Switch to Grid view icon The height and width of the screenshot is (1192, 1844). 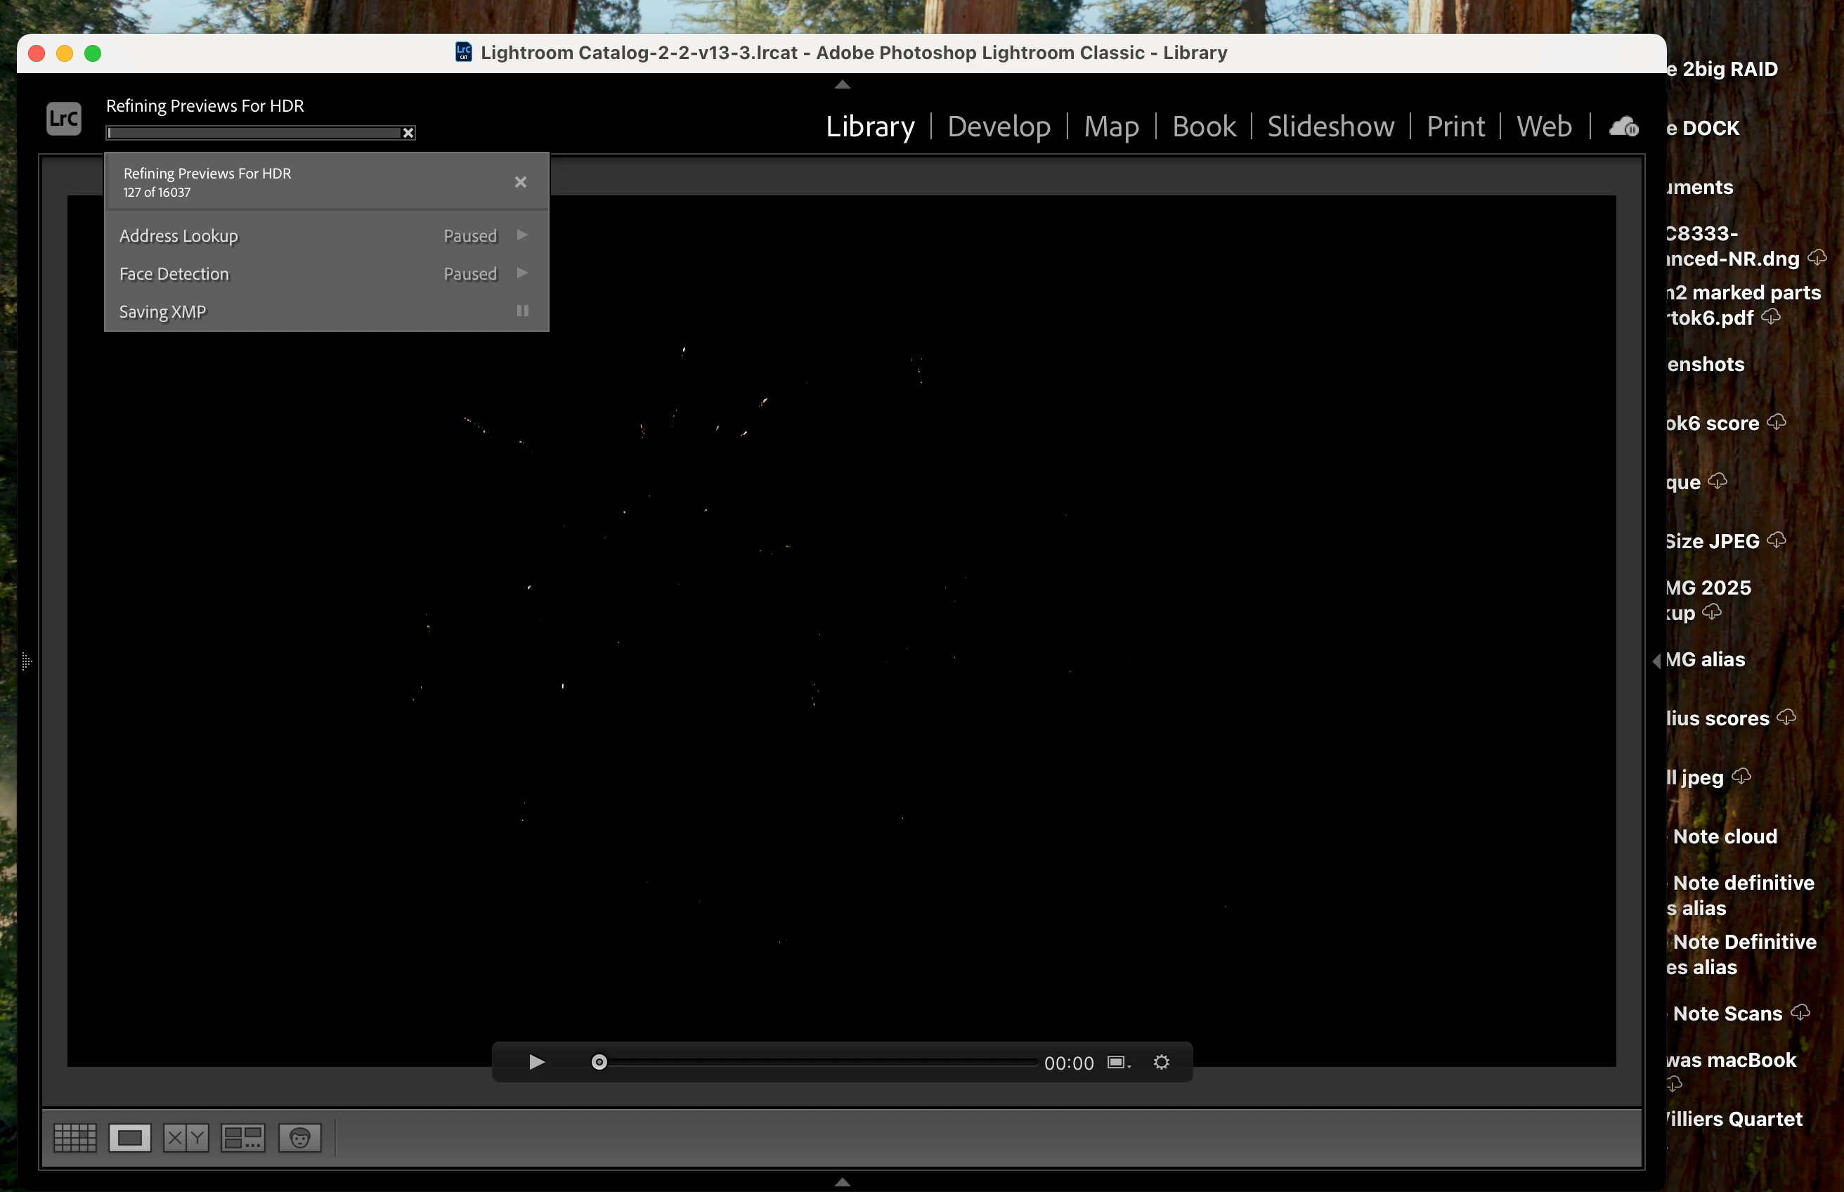pos(75,1138)
